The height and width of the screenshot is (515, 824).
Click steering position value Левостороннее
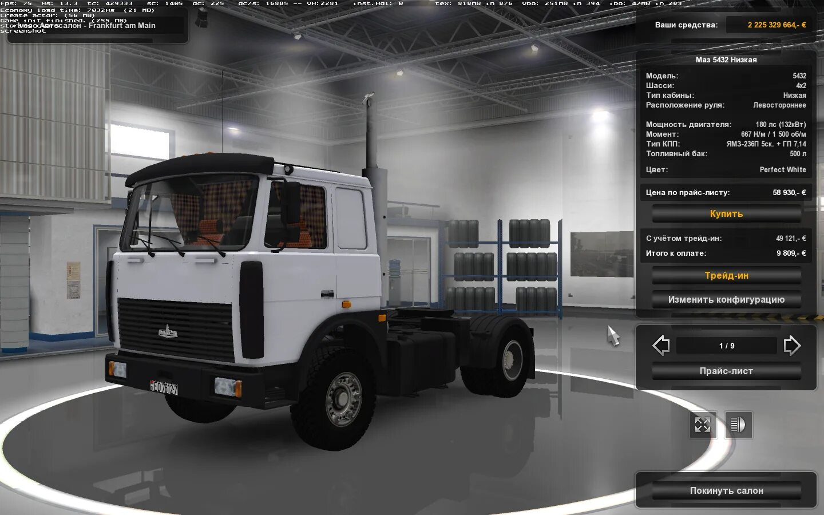779,105
